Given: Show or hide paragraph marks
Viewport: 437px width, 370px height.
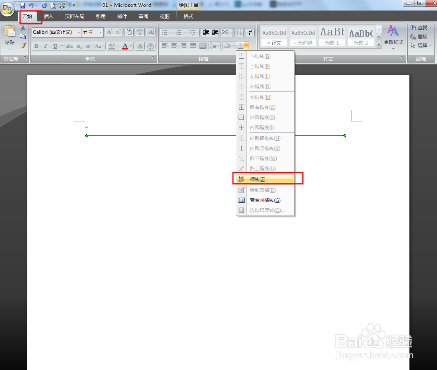Looking at the screenshot, I should point(250,32).
